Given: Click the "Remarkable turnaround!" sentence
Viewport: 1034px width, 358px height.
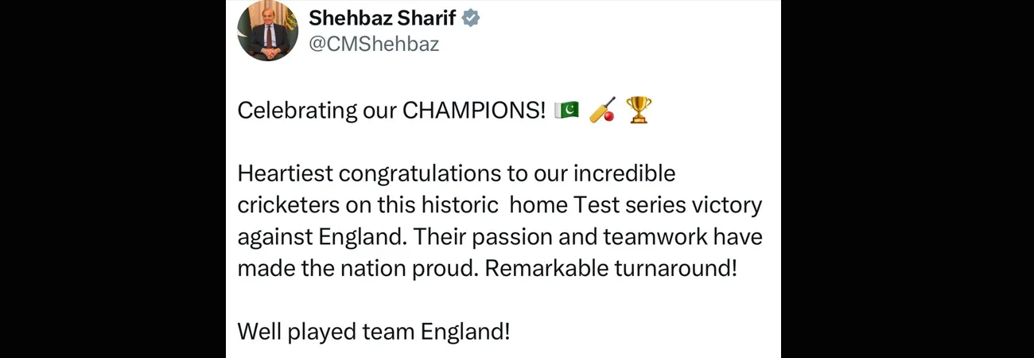Looking at the screenshot, I should [x=611, y=268].
